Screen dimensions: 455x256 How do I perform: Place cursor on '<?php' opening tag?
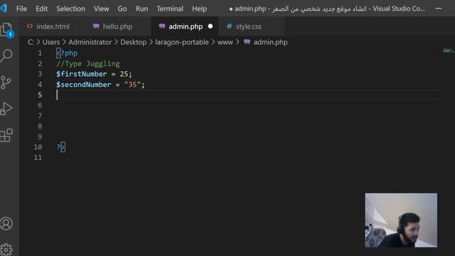67,53
